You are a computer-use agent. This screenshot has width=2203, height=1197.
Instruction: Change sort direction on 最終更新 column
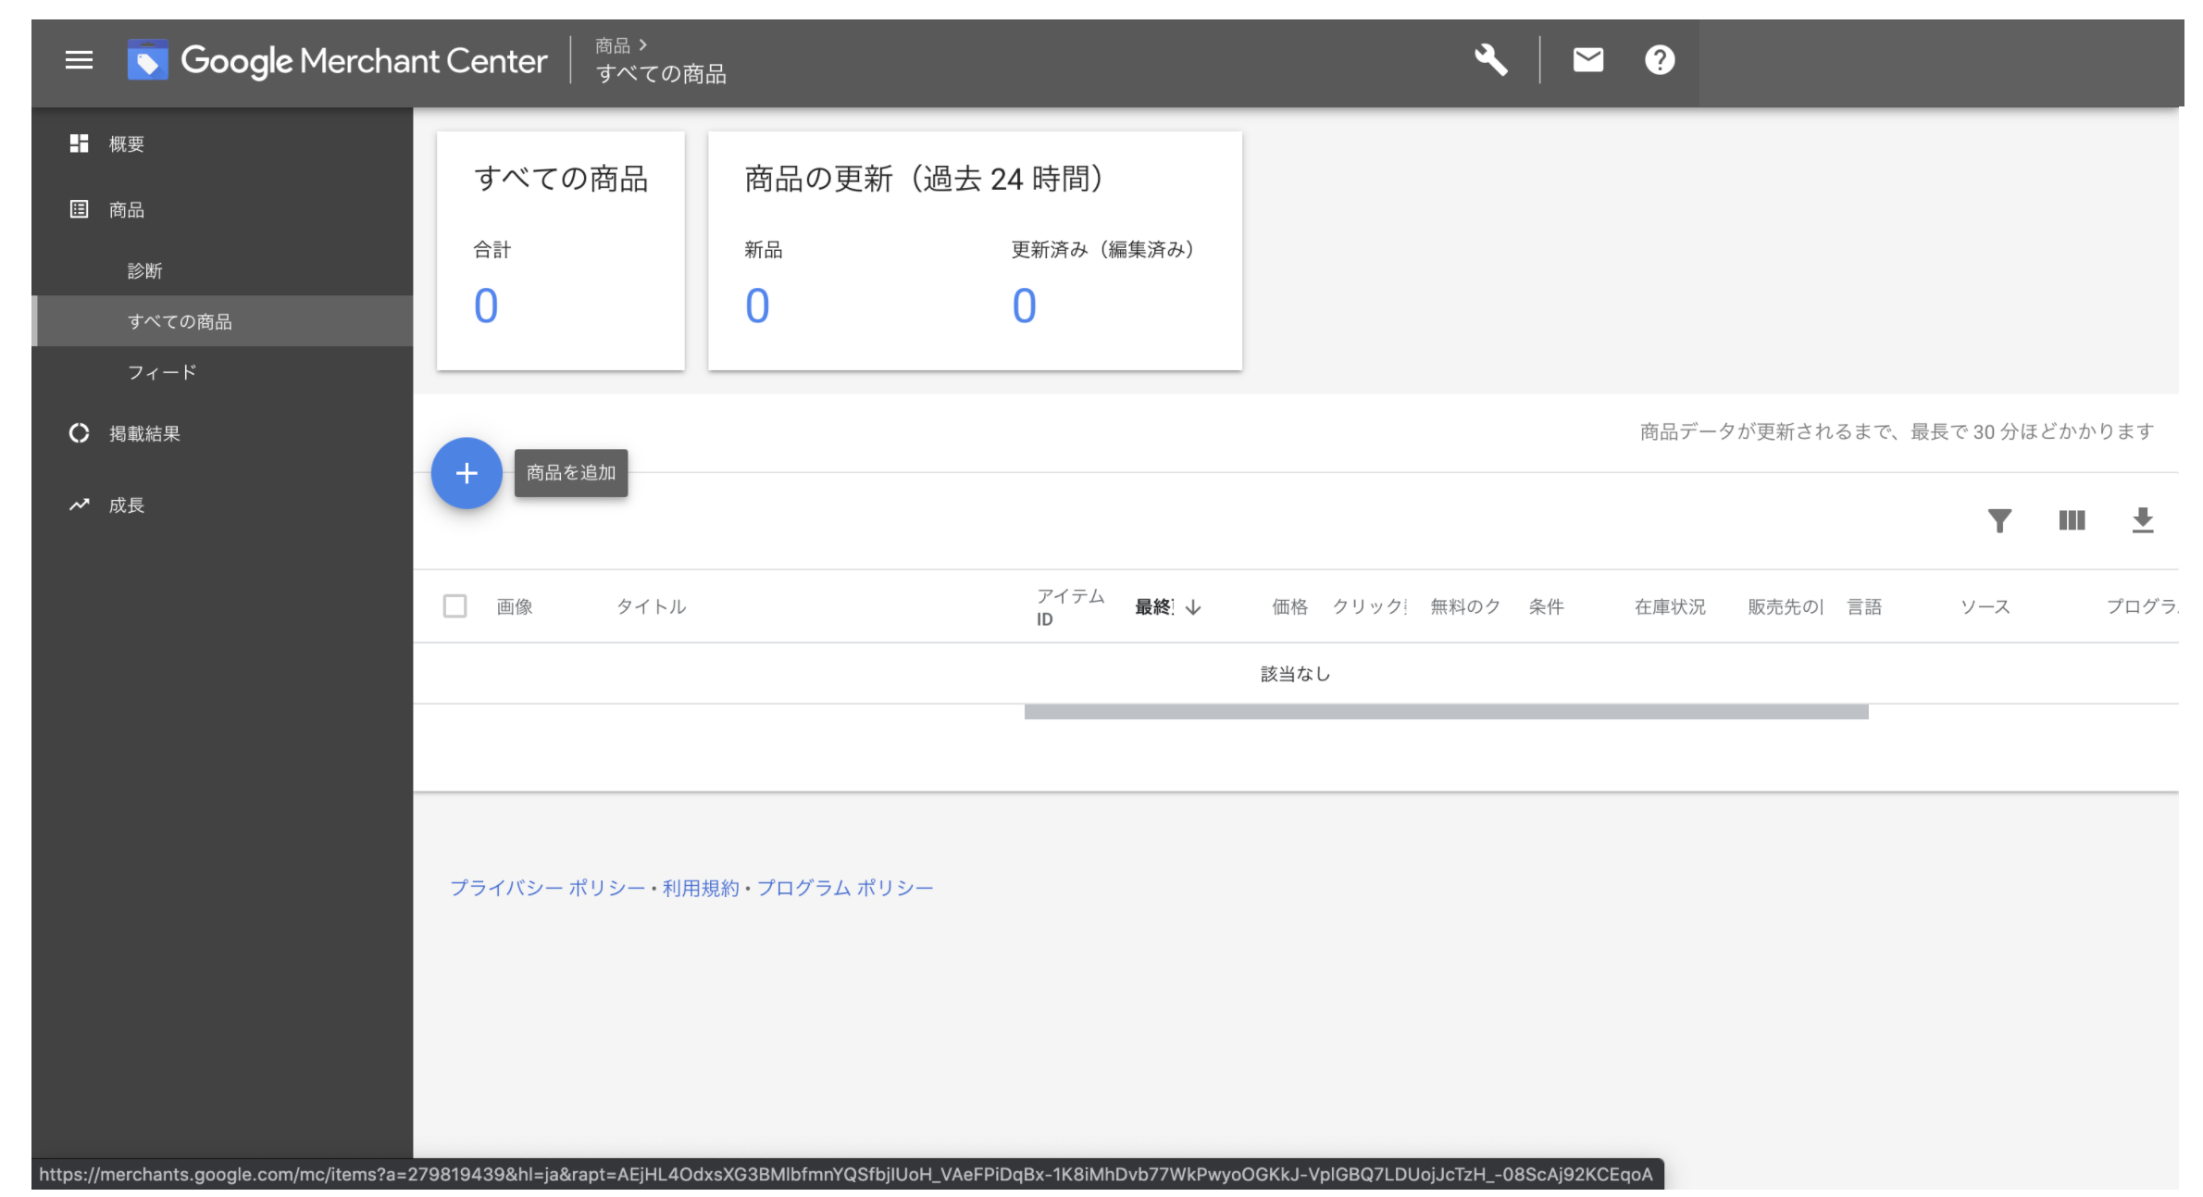tap(1192, 608)
